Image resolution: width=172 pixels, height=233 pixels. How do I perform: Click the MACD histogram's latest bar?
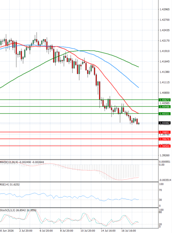(139, 171)
